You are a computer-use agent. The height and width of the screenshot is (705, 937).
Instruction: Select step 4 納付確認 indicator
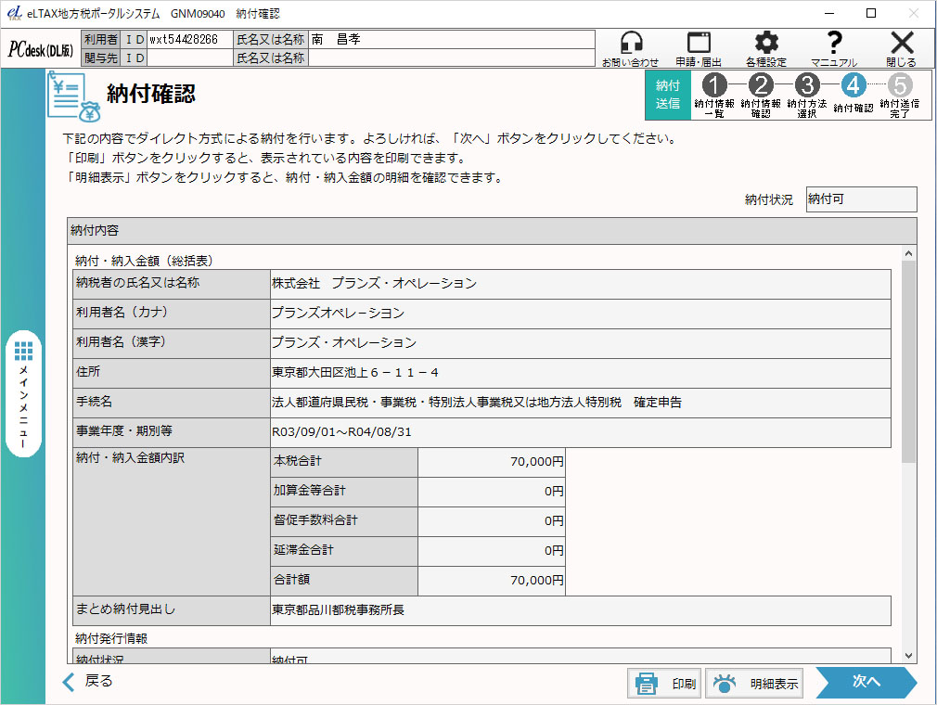tap(854, 86)
